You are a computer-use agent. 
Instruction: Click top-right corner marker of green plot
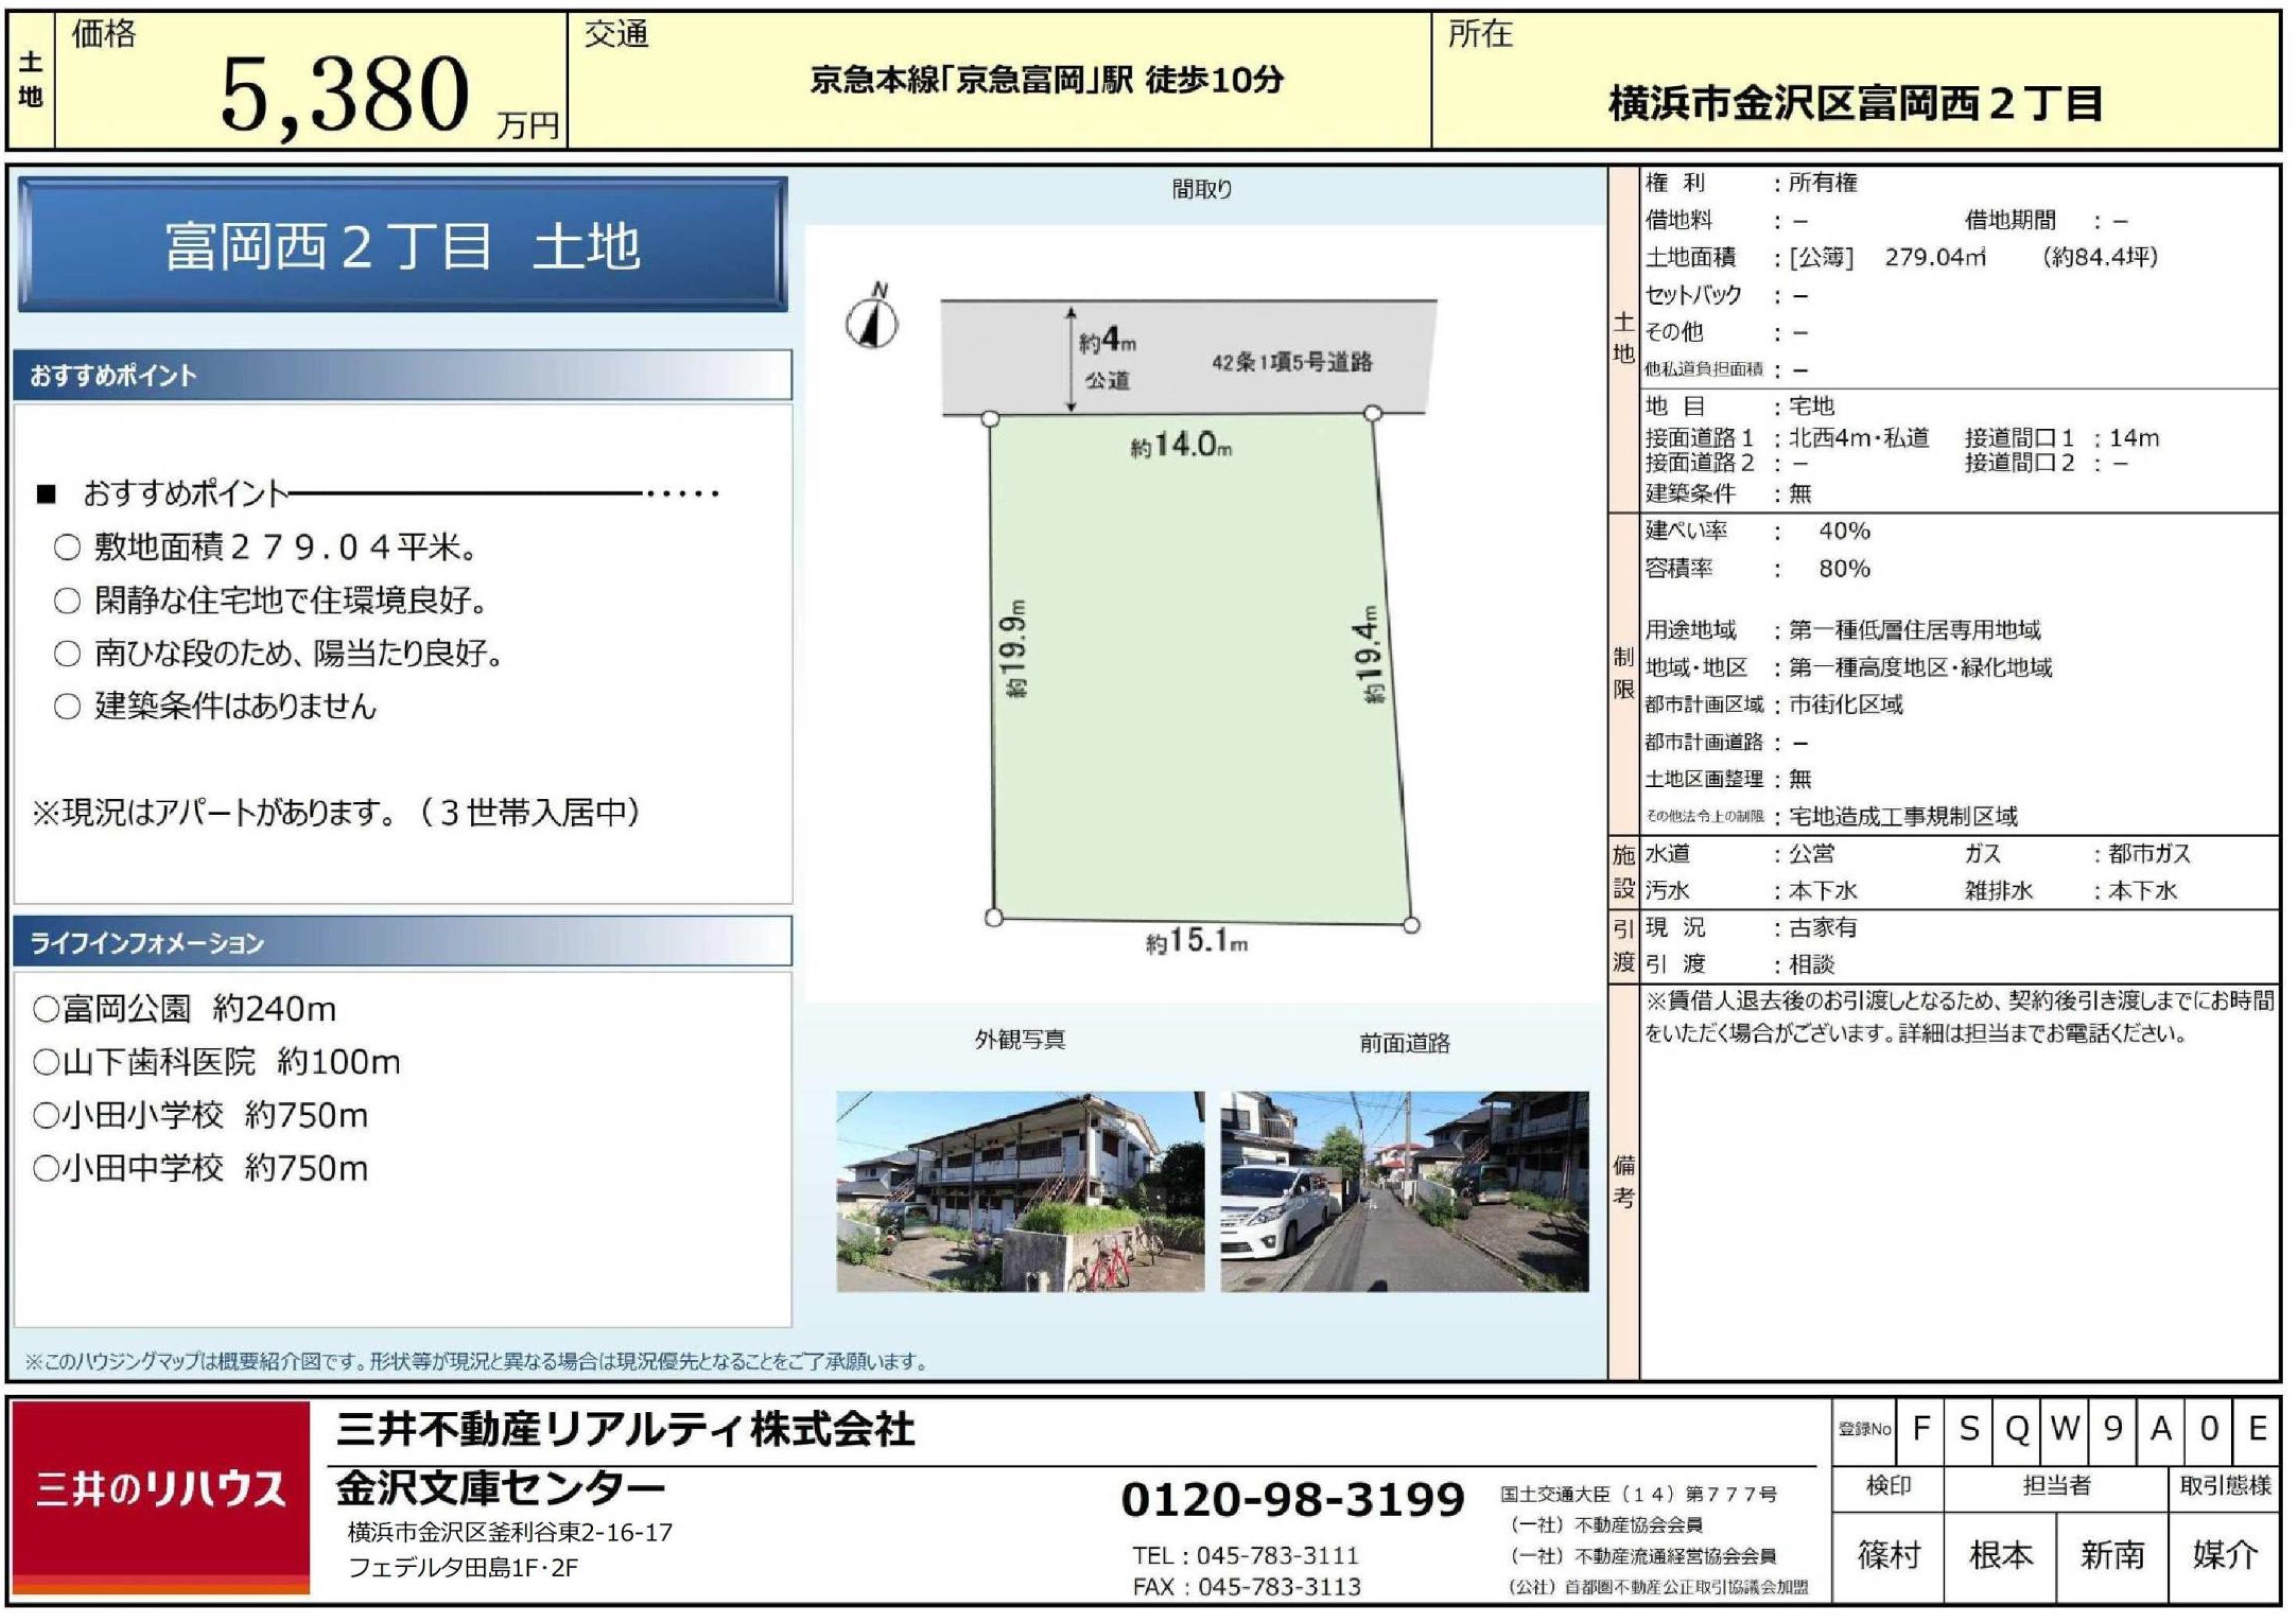pos(1373,413)
